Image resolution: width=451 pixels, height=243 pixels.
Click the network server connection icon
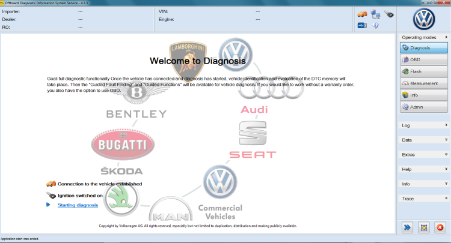375,14
